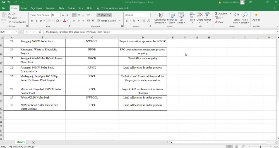The width and height of the screenshot is (279, 148).
Task: Toggle Align Left for the cell
Action: (x=74, y=21)
